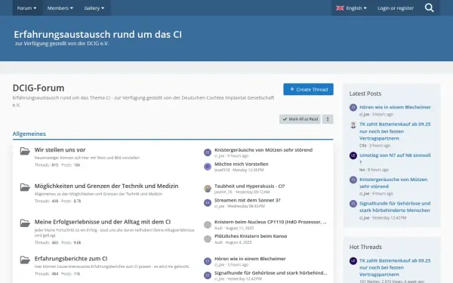Open Möglichkeiten und Grenzen der Technik forum

pos(106,186)
